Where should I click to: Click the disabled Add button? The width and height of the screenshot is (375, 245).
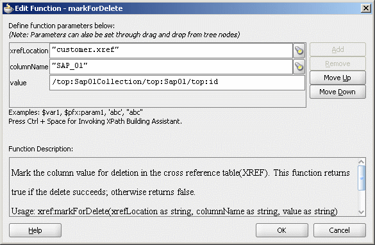[x=337, y=49]
